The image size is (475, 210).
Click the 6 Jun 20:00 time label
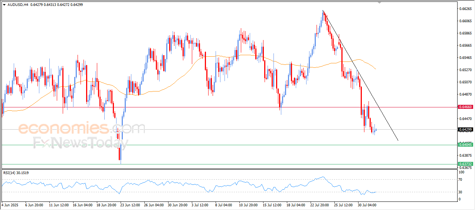(34, 204)
